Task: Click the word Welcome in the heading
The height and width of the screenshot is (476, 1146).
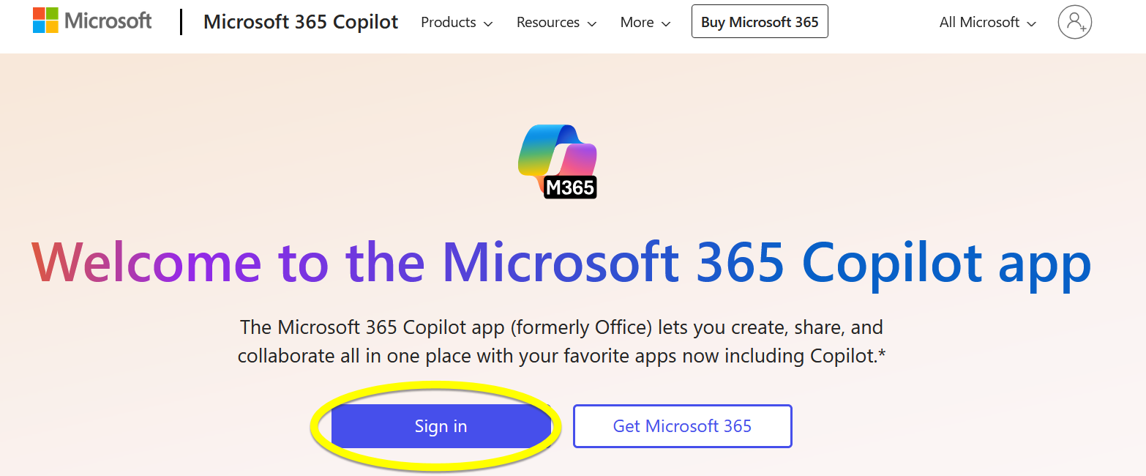Action: (146, 262)
